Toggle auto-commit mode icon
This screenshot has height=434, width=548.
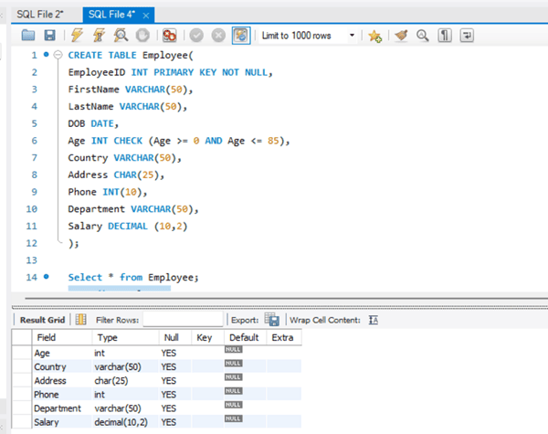[x=241, y=36]
